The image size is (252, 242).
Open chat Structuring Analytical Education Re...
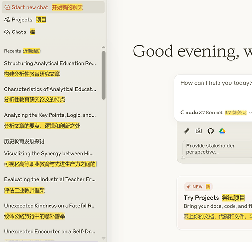(50, 63)
